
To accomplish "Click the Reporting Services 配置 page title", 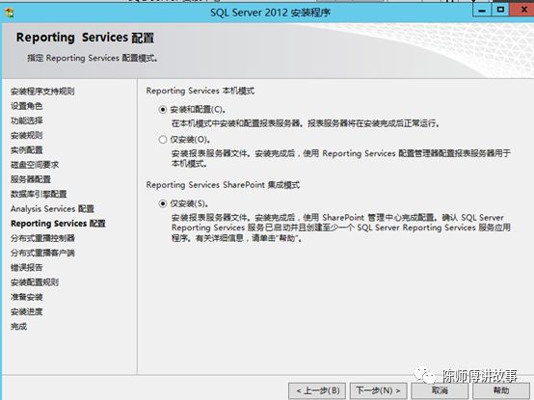I will click(x=85, y=38).
